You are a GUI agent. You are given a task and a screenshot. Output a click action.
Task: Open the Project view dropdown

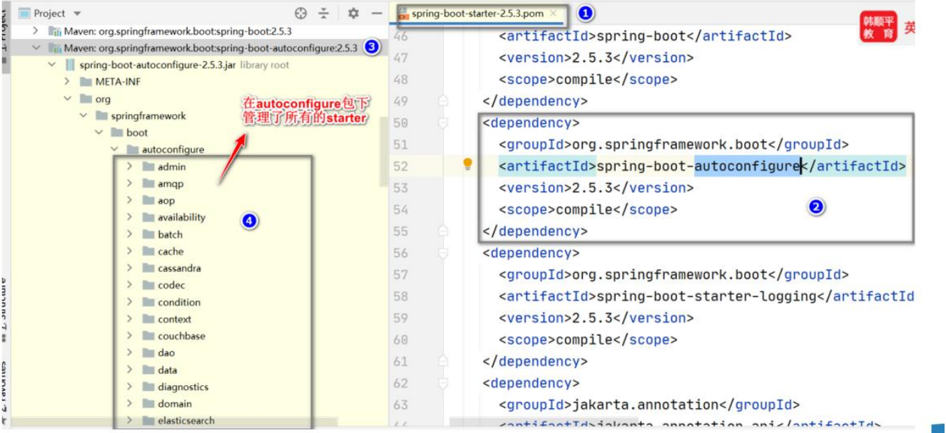[77, 14]
